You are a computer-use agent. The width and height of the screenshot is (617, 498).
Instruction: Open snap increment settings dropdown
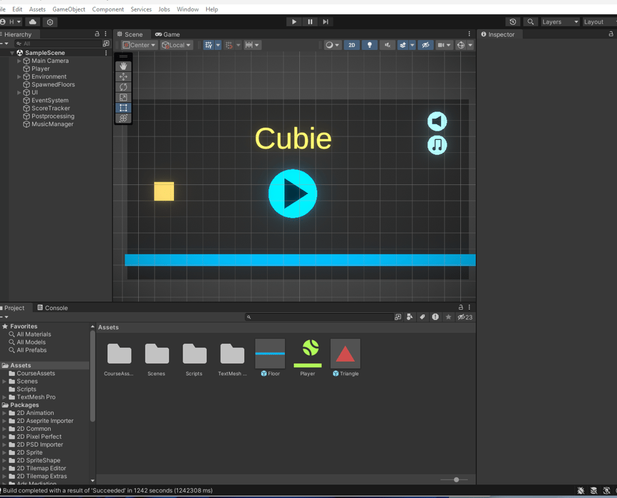tap(252, 45)
